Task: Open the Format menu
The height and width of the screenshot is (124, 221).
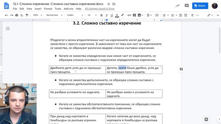Action: click(x=48, y=9)
